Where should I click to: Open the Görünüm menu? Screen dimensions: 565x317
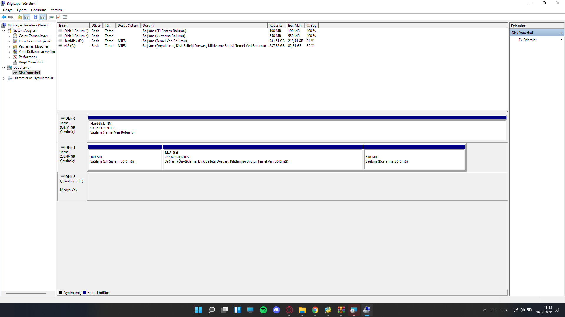(39, 10)
